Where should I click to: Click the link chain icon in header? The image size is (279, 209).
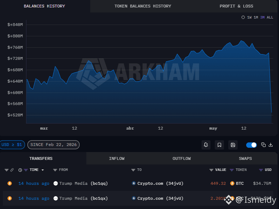12,170
